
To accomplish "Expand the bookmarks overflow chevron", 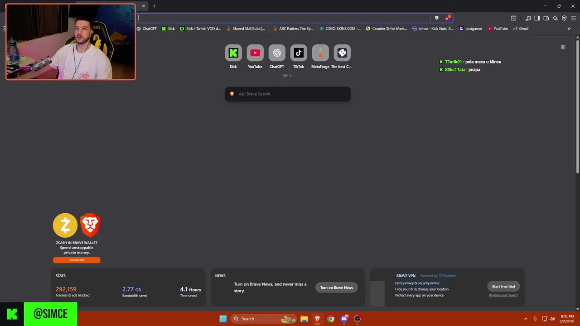I will [x=569, y=29].
